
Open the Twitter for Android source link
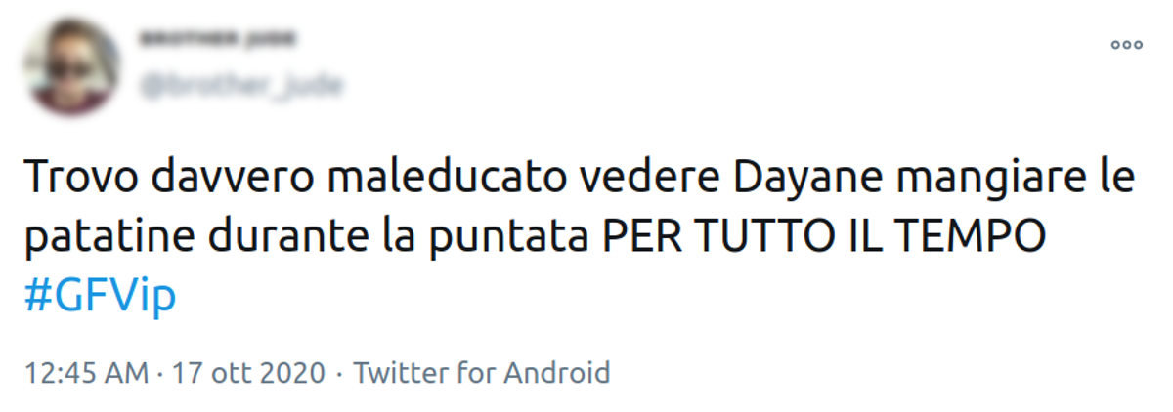(x=481, y=372)
